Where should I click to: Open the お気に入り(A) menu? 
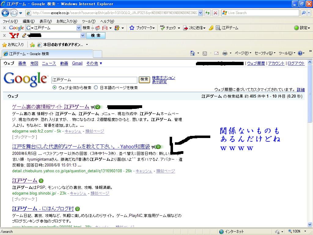point(67,21)
